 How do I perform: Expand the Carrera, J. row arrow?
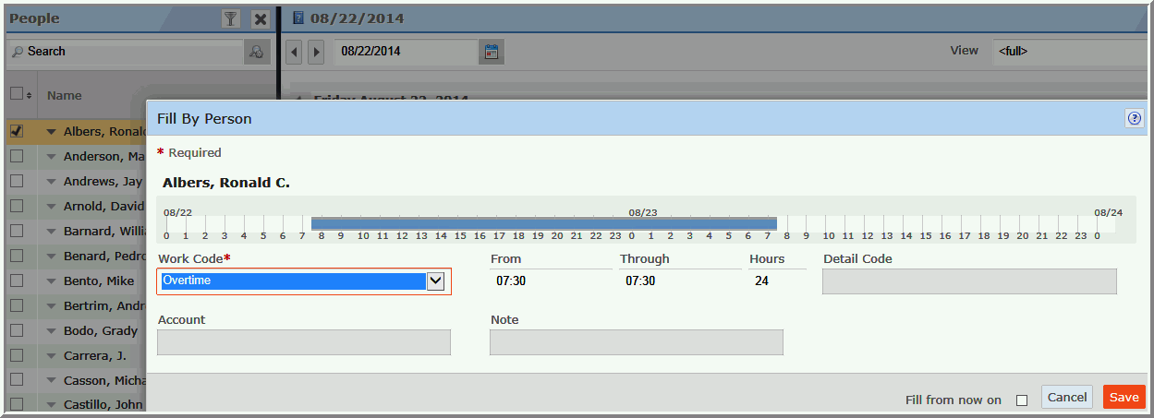tap(52, 356)
